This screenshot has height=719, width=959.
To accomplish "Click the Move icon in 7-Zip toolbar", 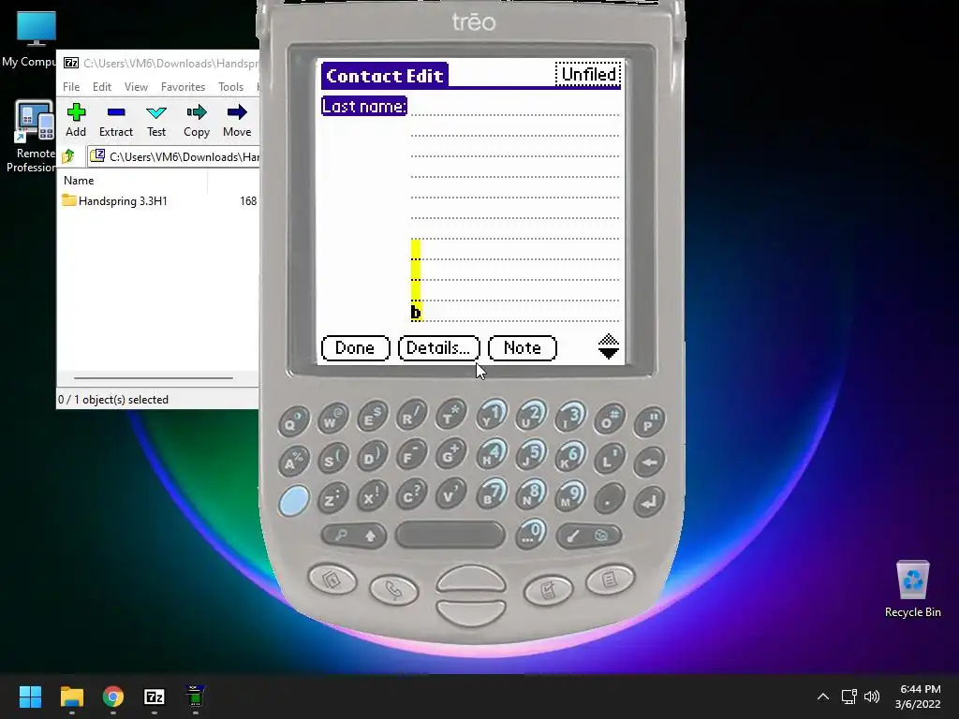I will 237,120.
